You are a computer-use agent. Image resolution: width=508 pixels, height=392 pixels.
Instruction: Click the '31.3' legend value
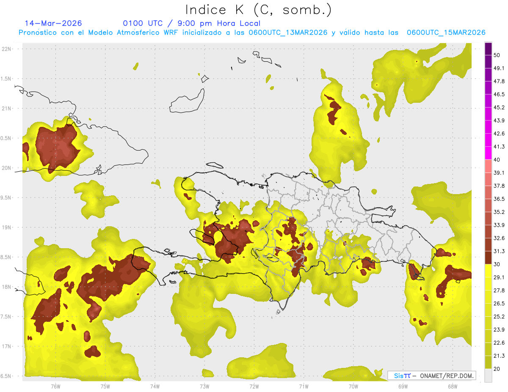499,251
